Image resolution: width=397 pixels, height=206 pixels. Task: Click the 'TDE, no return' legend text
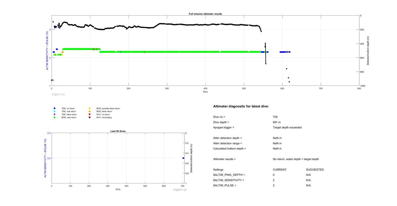point(68,108)
